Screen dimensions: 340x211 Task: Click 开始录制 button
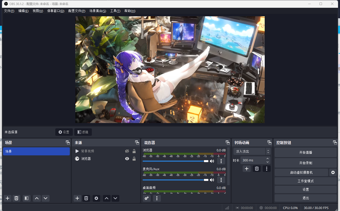click(306, 163)
